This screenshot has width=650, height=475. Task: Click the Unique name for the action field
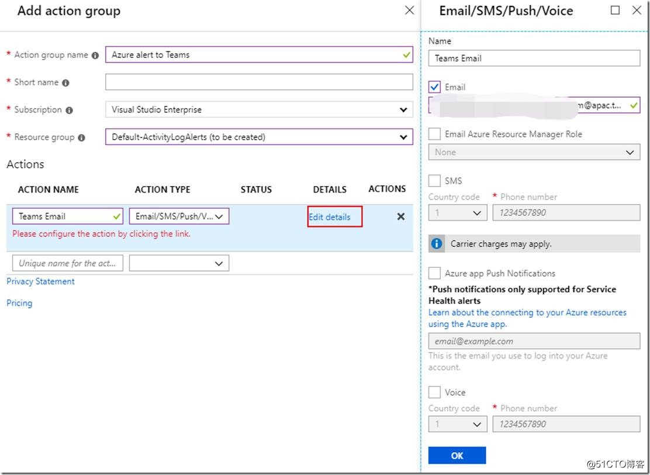tap(68, 263)
